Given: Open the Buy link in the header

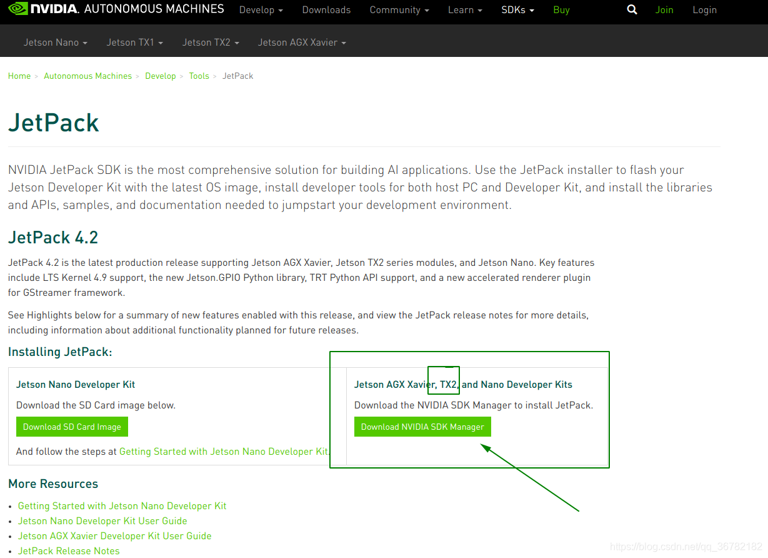Looking at the screenshot, I should [561, 10].
